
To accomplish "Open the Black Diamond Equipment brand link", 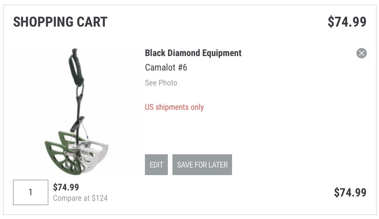I will tap(193, 53).
